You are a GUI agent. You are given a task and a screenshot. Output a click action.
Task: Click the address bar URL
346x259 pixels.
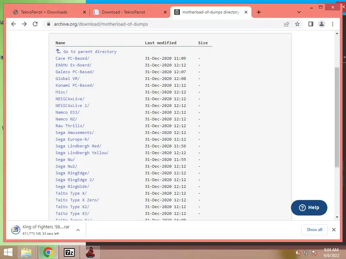101,24
